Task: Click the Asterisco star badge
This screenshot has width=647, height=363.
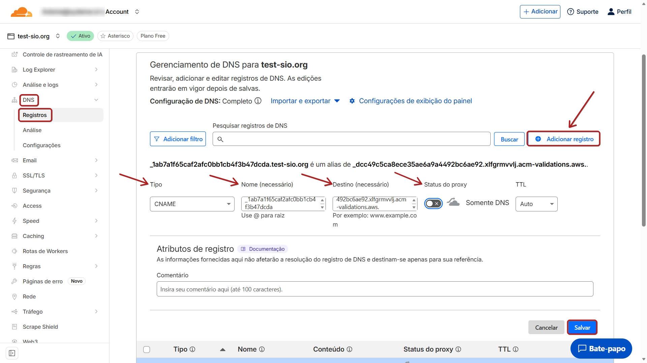Action: 115,36
